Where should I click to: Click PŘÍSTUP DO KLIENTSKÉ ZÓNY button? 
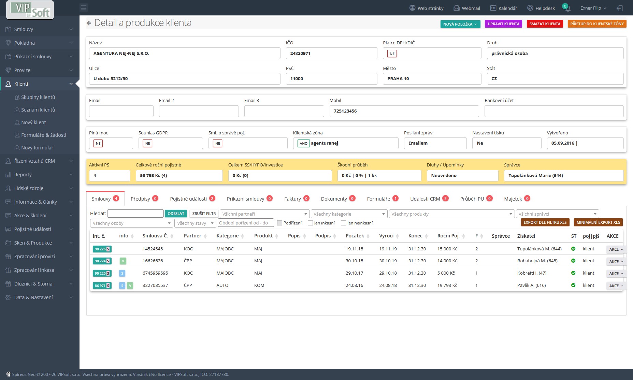point(597,24)
